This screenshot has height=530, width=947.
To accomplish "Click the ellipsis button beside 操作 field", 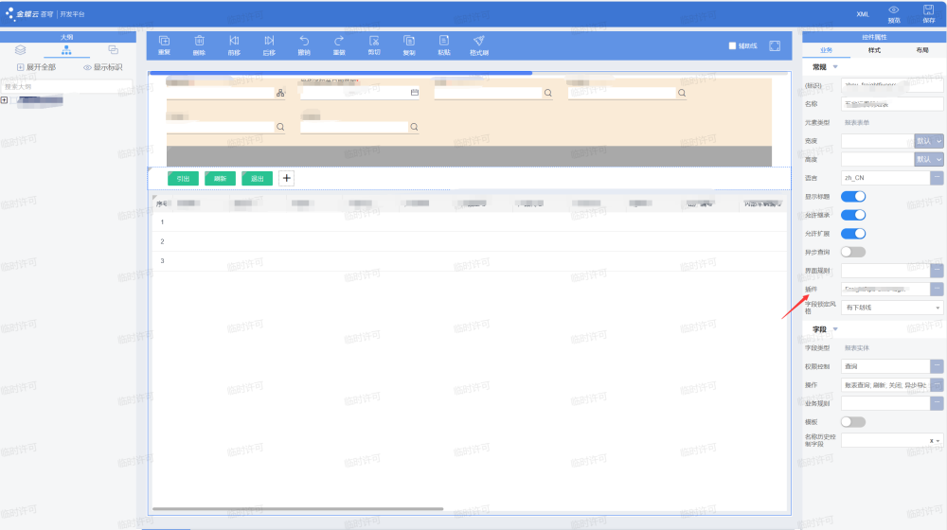I will pos(937,384).
